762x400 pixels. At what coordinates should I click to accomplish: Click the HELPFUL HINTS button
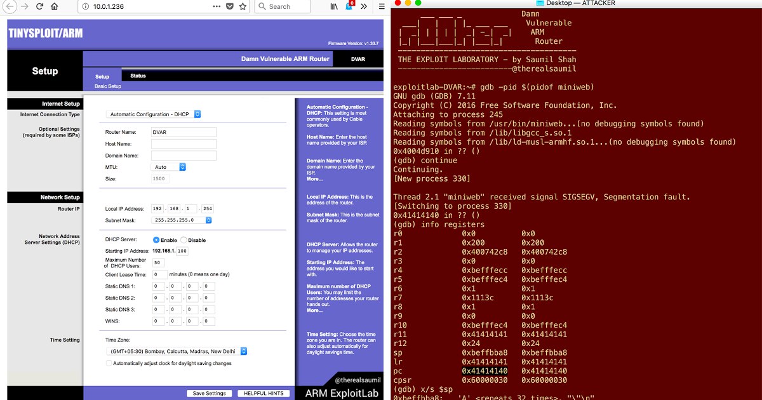(264, 393)
